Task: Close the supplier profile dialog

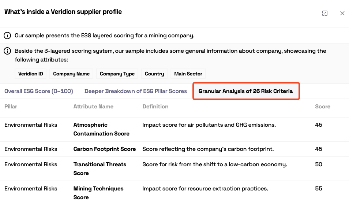Action: (342, 13)
